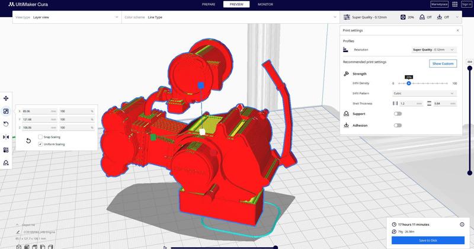Select the Move tool in left toolbar
The height and width of the screenshot is (249, 474).
pyautogui.click(x=6, y=98)
